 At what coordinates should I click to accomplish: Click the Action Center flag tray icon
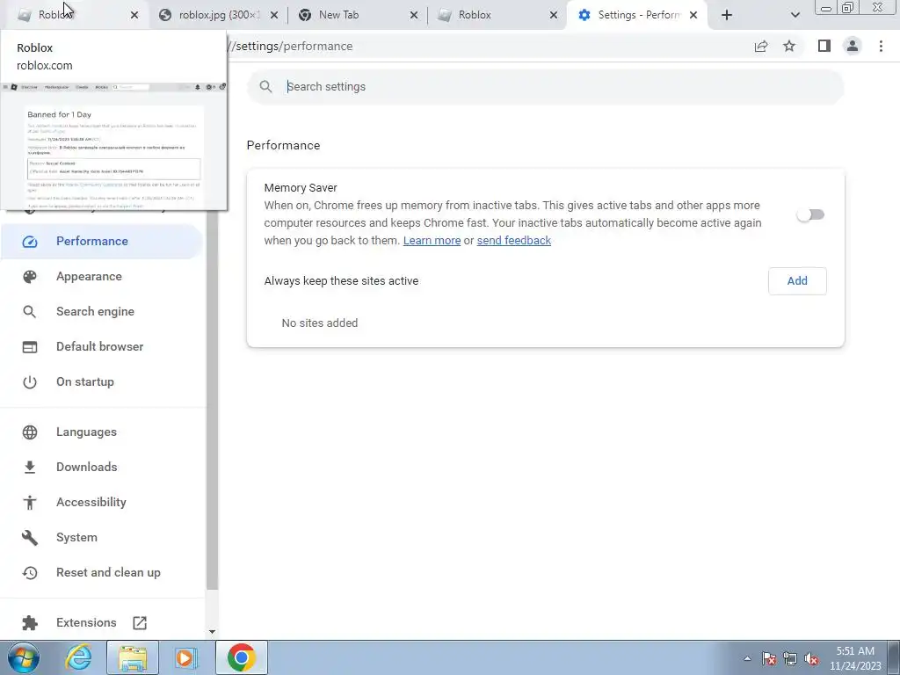[769, 659]
